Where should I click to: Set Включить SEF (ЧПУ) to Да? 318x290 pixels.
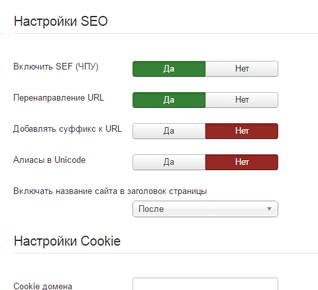point(169,69)
